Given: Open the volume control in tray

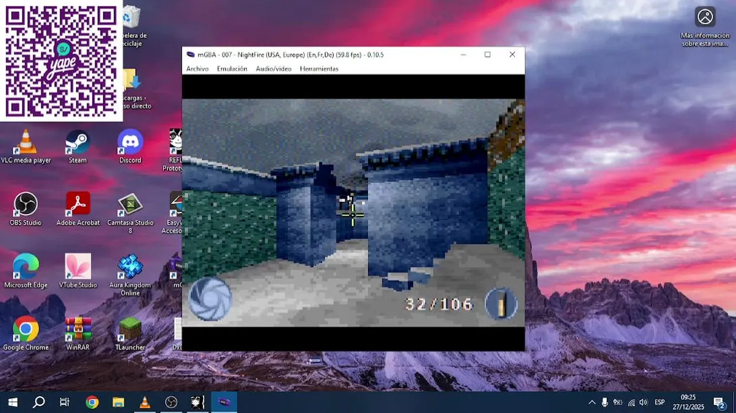Looking at the screenshot, I should (644, 402).
